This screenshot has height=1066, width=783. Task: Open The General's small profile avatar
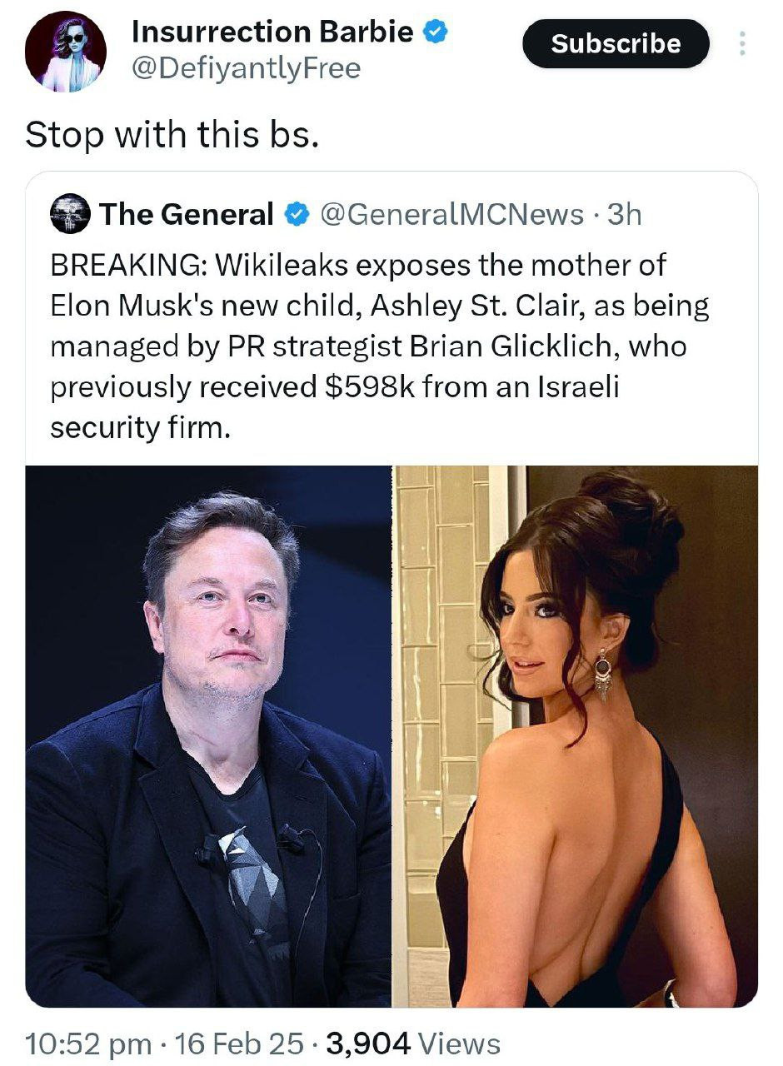click(x=70, y=214)
